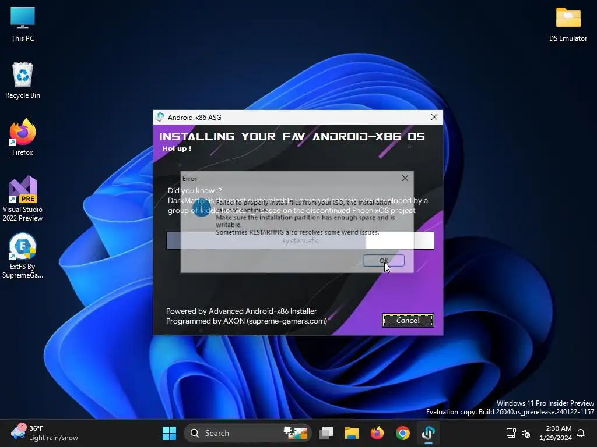Image resolution: width=597 pixels, height=447 pixels.
Task: Open the weather widget showing 36°F
Action: [44, 433]
